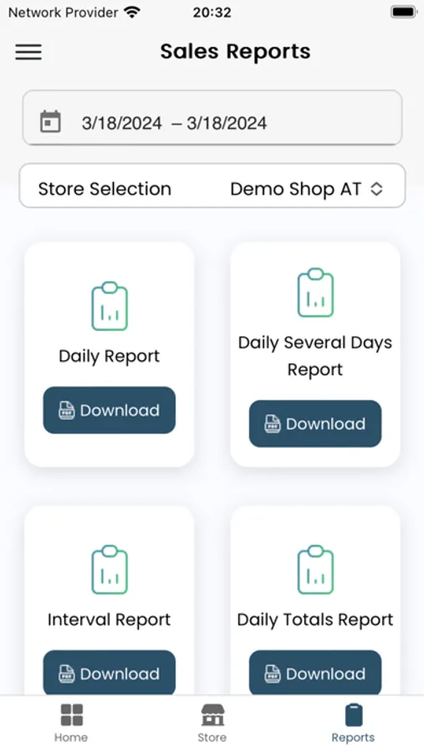
Task: Click the Daily Several Days Report clipboard icon
Action: click(x=315, y=292)
